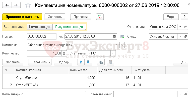Open the Ответственный record with its open icon
The image size is (191, 99).
186,94
